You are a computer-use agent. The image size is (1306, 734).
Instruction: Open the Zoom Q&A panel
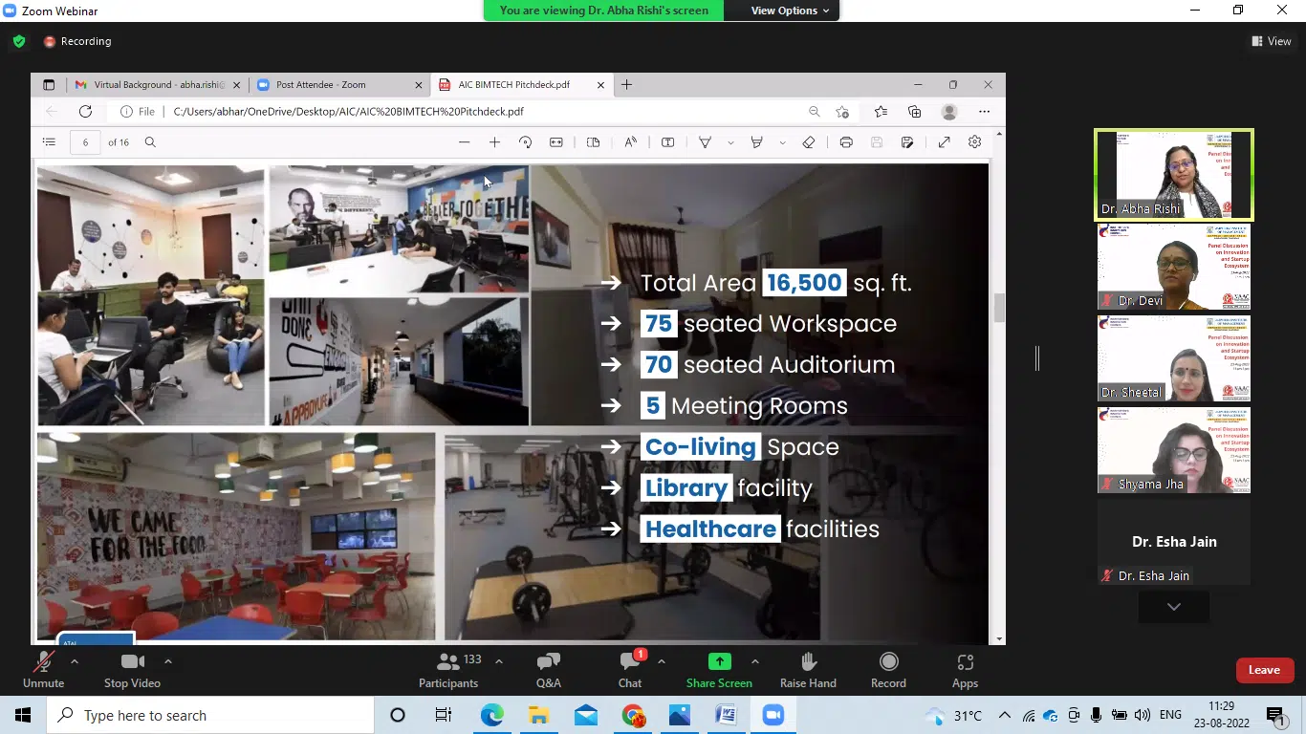548,670
